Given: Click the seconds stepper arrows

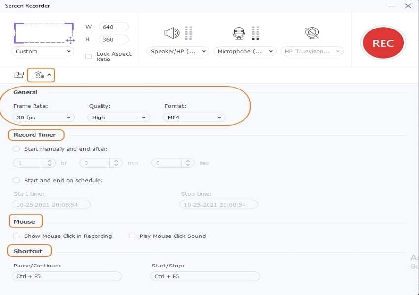Looking at the screenshot, I should tap(188, 163).
